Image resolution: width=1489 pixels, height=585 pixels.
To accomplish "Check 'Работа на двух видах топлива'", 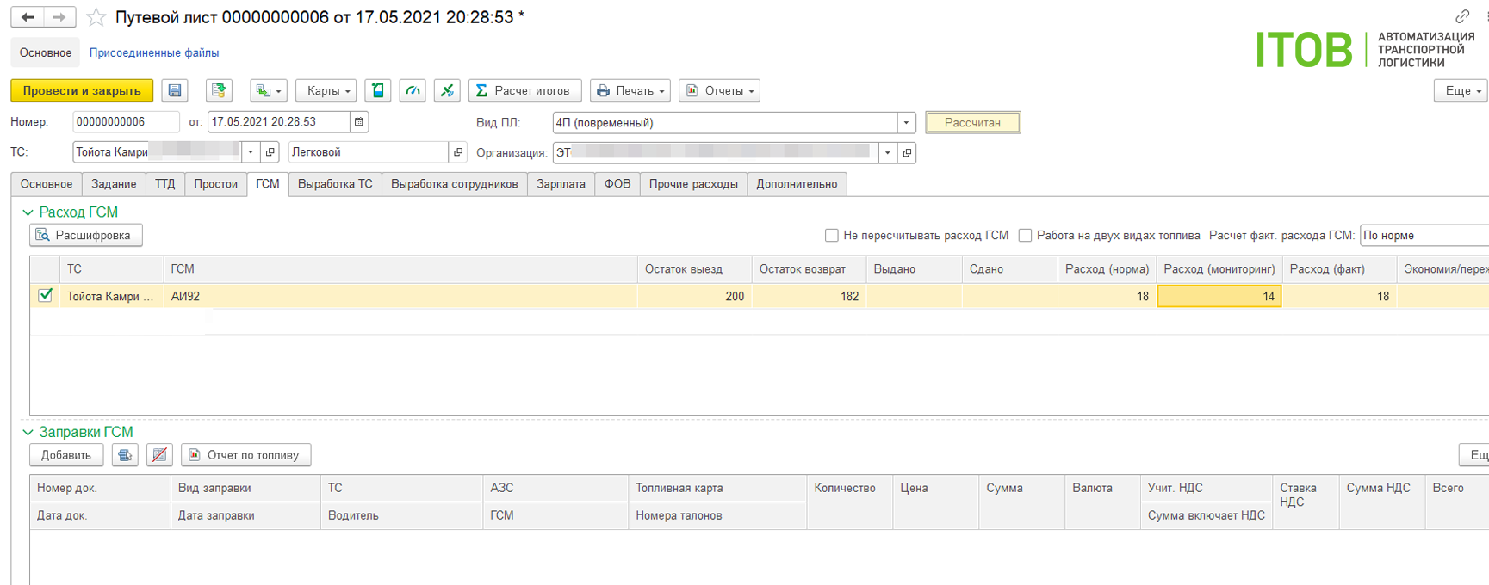I will [1025, 236].
